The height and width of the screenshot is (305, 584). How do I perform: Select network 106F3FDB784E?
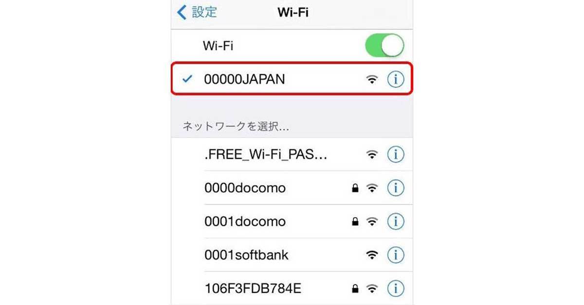click(x=292, y=288)
